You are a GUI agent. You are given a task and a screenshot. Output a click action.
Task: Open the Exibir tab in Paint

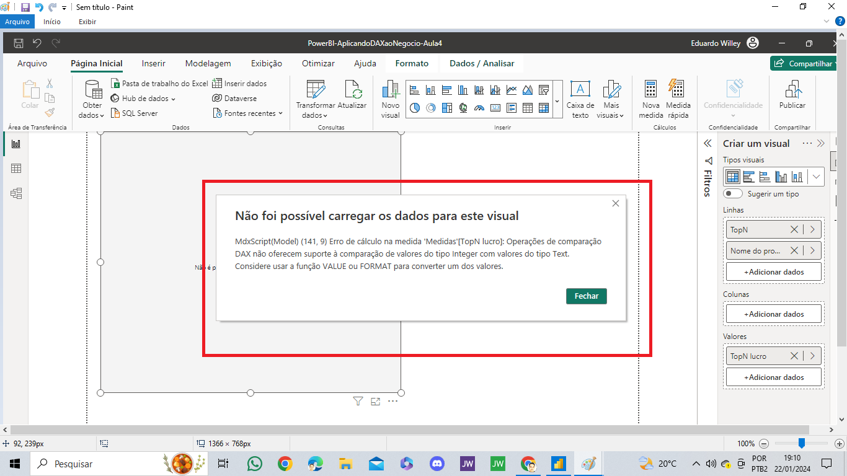pos(87,21)
